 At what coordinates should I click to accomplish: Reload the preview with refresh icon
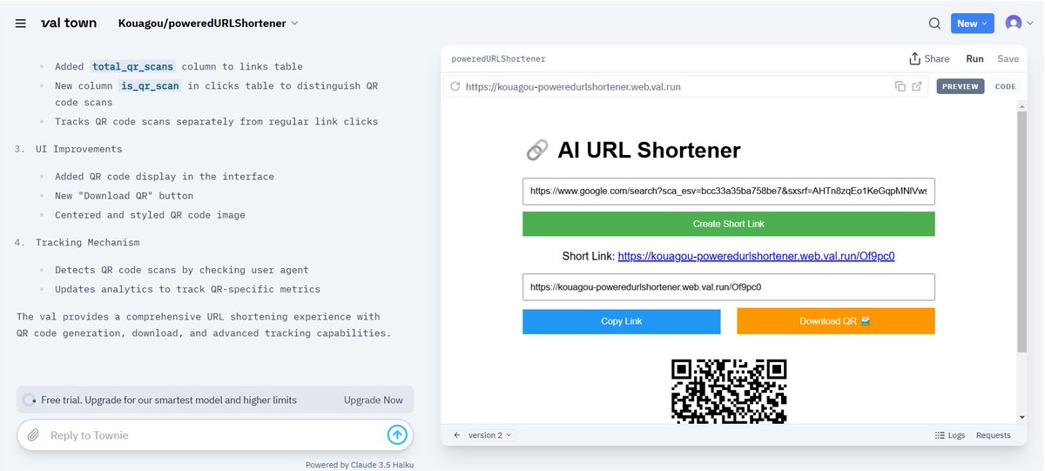coord(455,86)
